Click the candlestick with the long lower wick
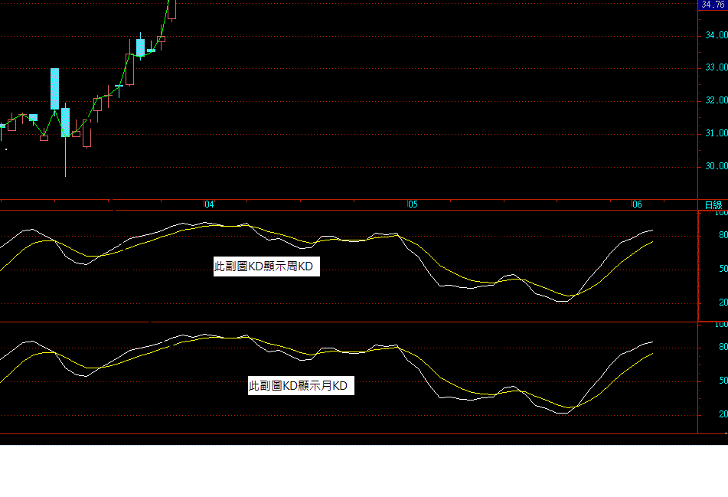Image resolution: width=728 pixels, height=497 pixels. 65,123
